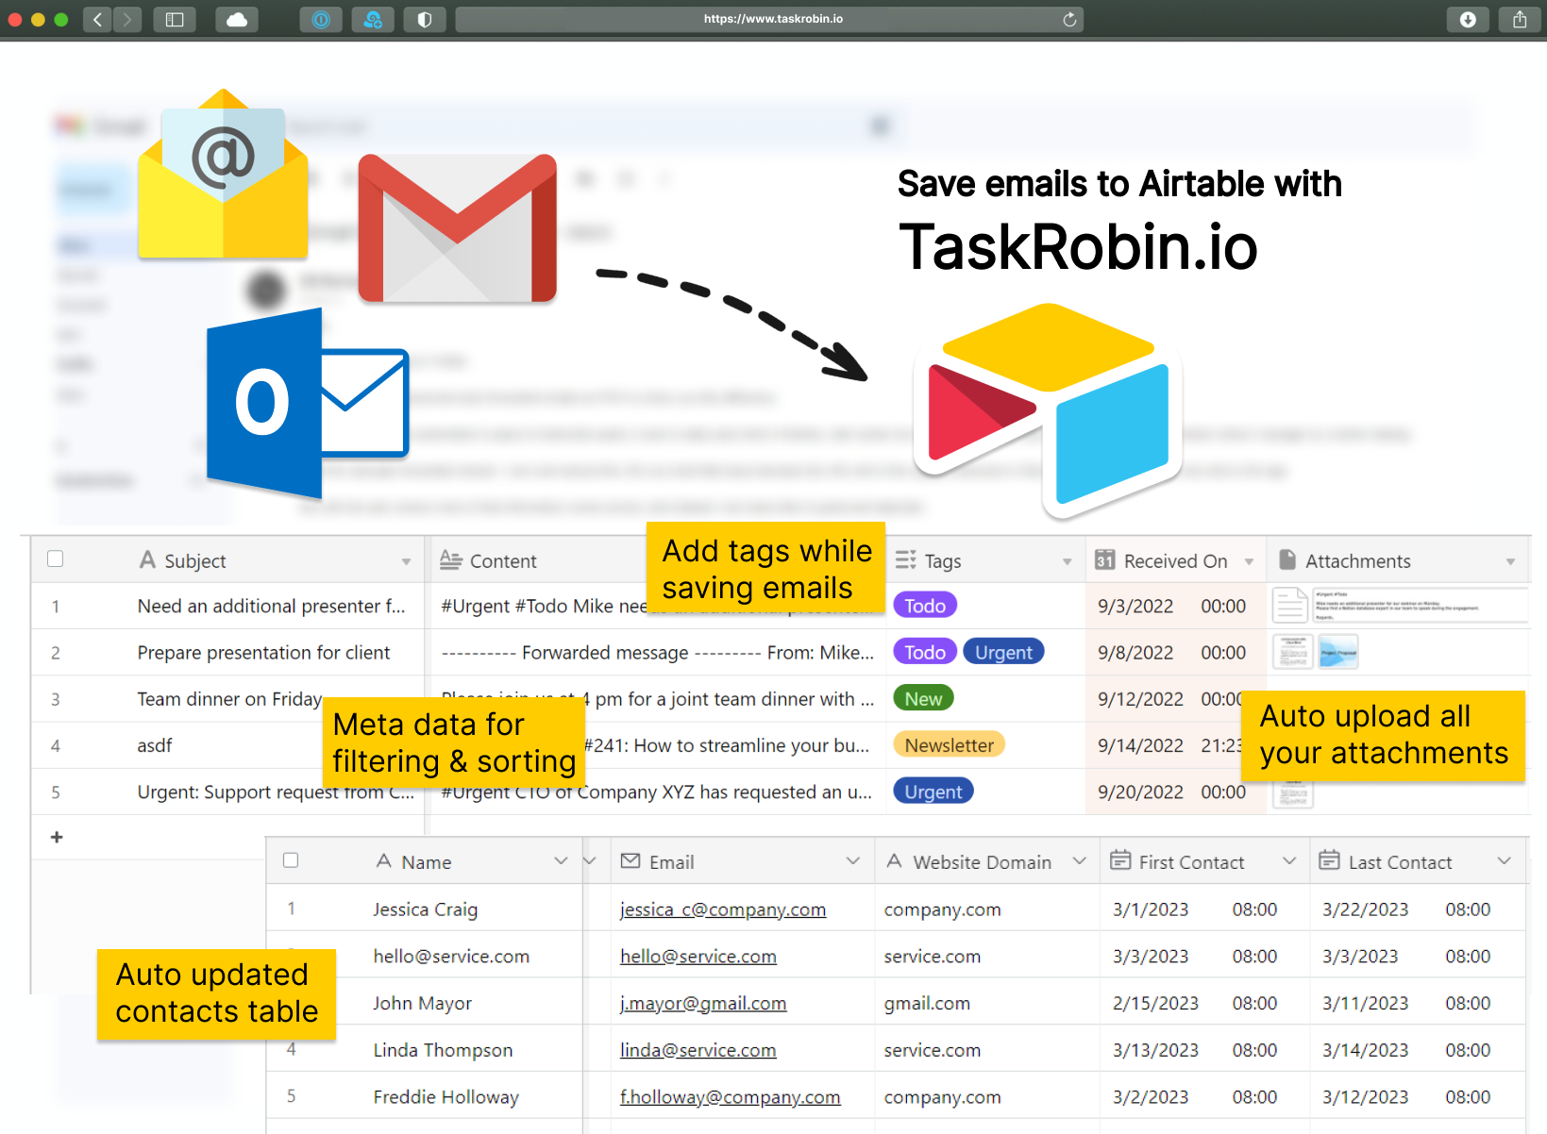Add a new row with the plus icon
Screen dimensions: 1547x1134
coord(57,837)
